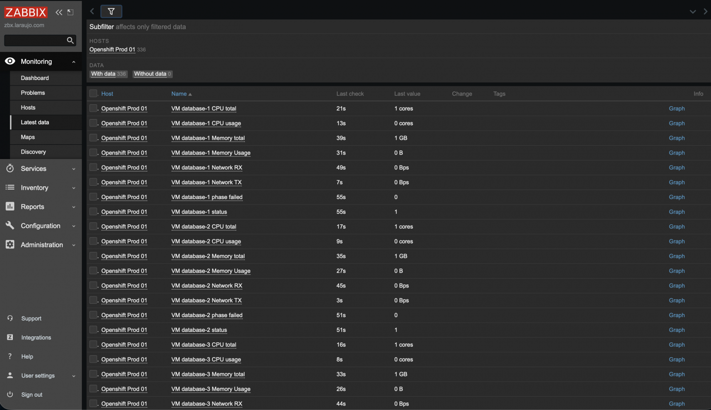The width and height of the screenshot is (711, 410).
Task: Click the Zabbix logo
Action: (26, 12)
